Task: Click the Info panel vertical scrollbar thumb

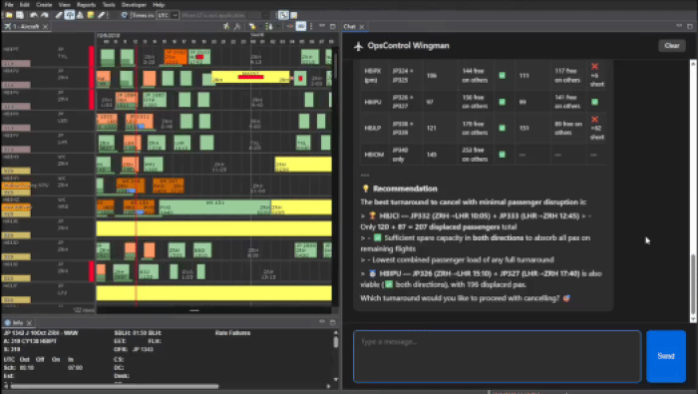Action: click(336, 342)
